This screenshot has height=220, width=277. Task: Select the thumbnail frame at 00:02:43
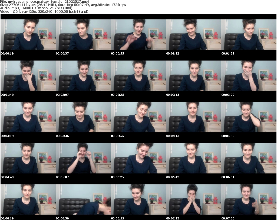coord(193,76)
